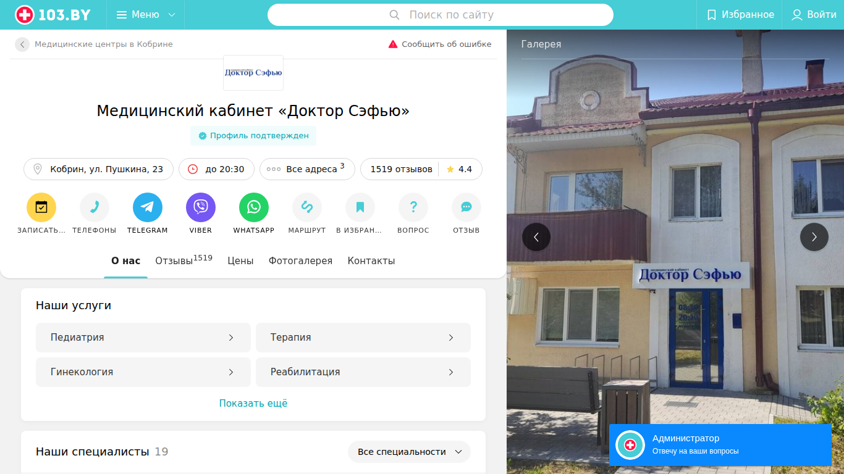Click Показать ещё under services

tap(253, 404)
